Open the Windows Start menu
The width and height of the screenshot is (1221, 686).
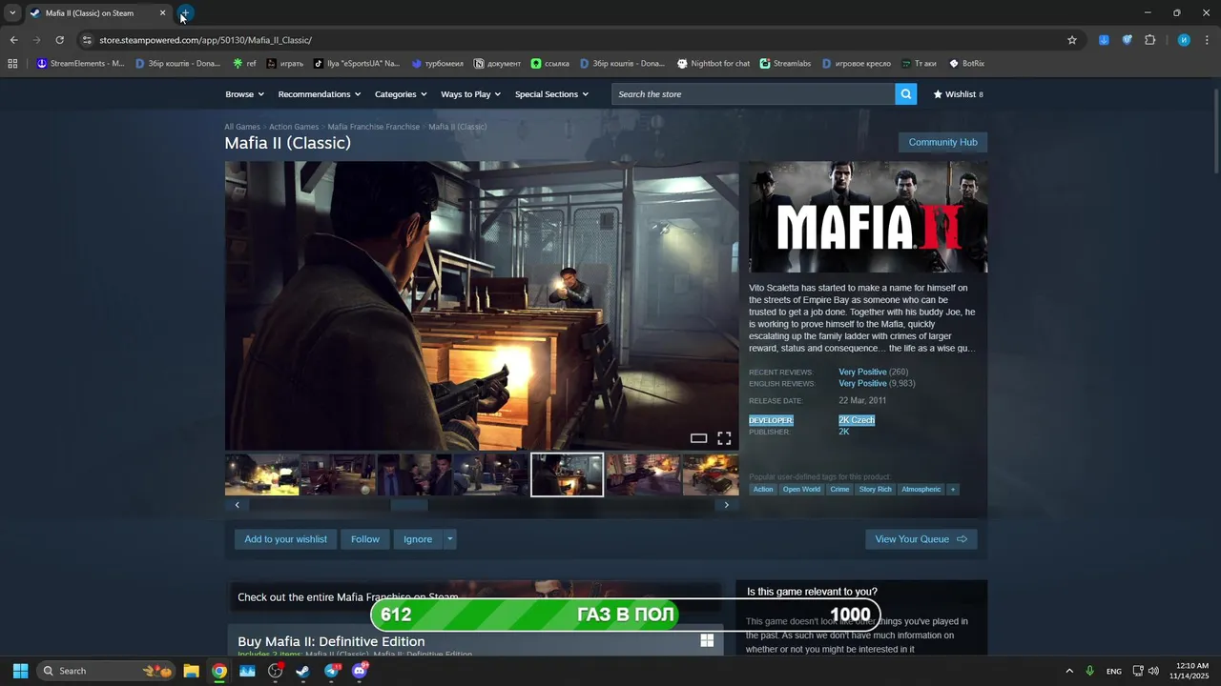(20, 671)
